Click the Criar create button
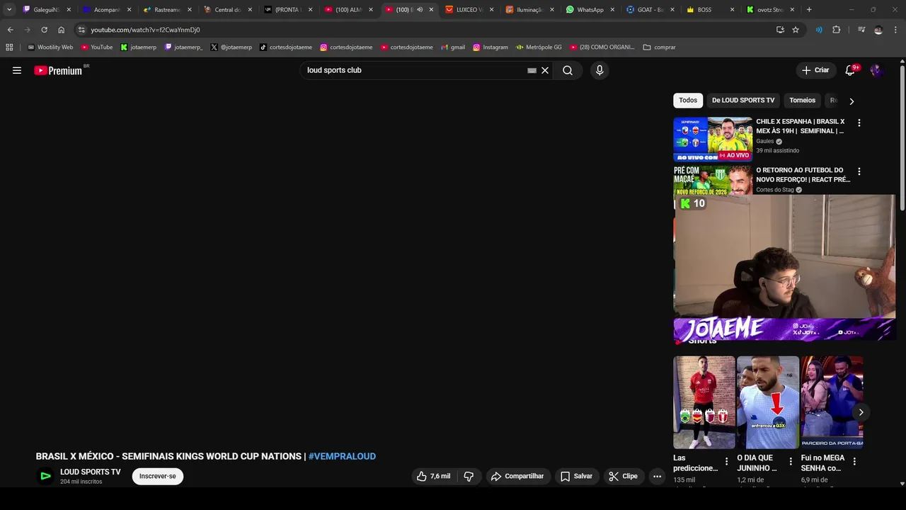This screenshot has height=510, width=906. coord(815,70)
